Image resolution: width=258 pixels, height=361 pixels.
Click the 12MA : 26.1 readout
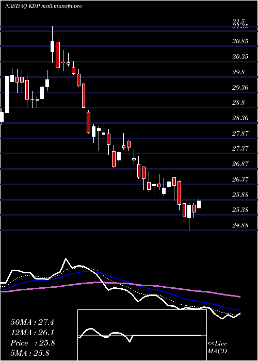[x=33, y=333]
